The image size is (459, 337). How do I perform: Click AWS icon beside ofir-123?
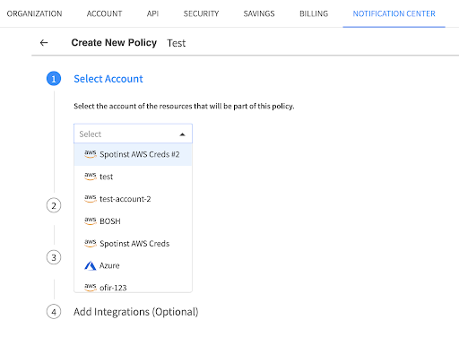[x=91, y=288]
